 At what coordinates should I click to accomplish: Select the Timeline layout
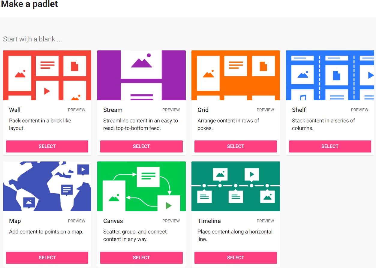pyautogui.click(x=236, y=257)
